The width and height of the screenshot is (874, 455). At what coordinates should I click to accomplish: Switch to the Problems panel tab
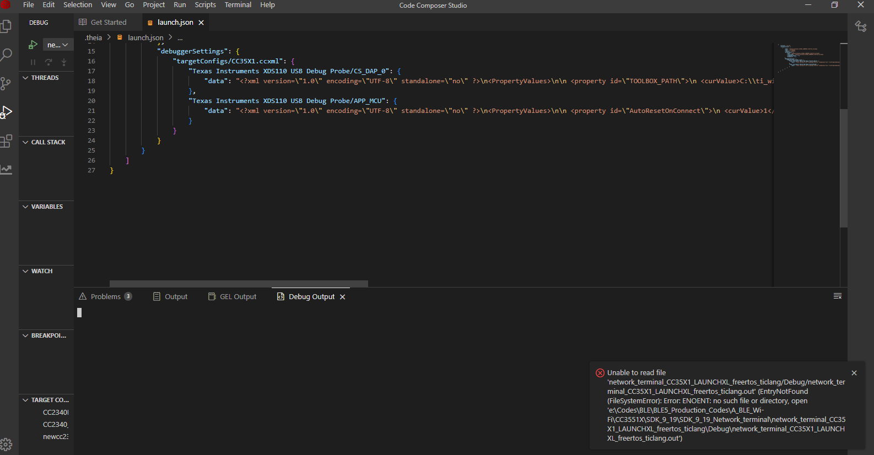pos(105,296)
